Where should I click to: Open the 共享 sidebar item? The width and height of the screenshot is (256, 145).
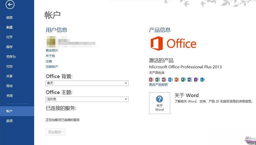(9, 76)
